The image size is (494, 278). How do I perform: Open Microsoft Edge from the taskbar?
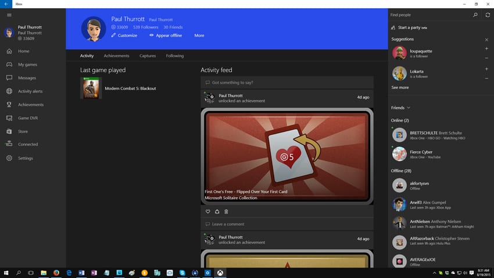tap(69, 273)
